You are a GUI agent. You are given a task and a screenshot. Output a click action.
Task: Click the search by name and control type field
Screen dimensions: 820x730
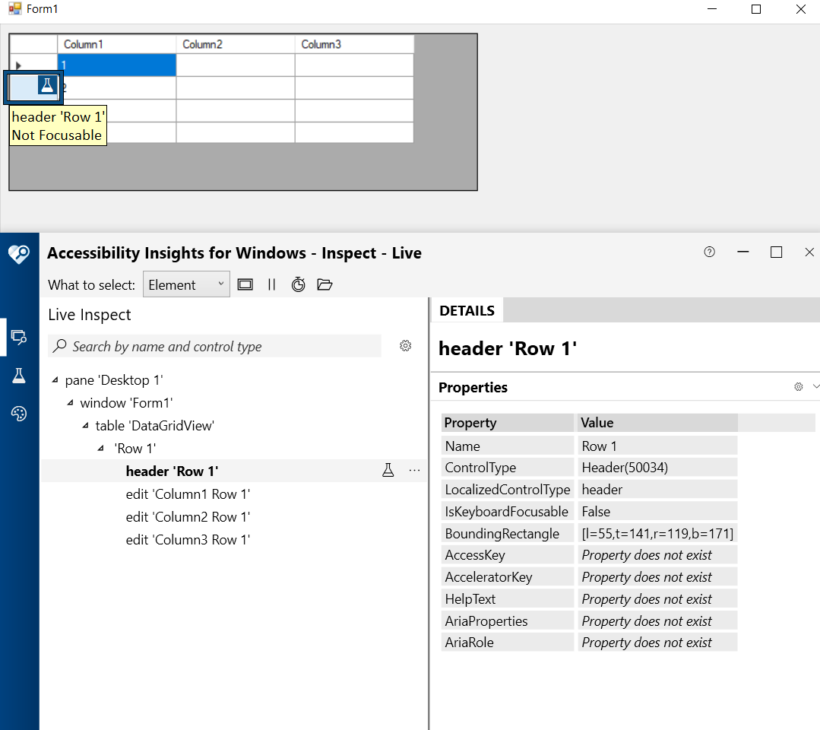pyautogui.click(x=214, y=347)
